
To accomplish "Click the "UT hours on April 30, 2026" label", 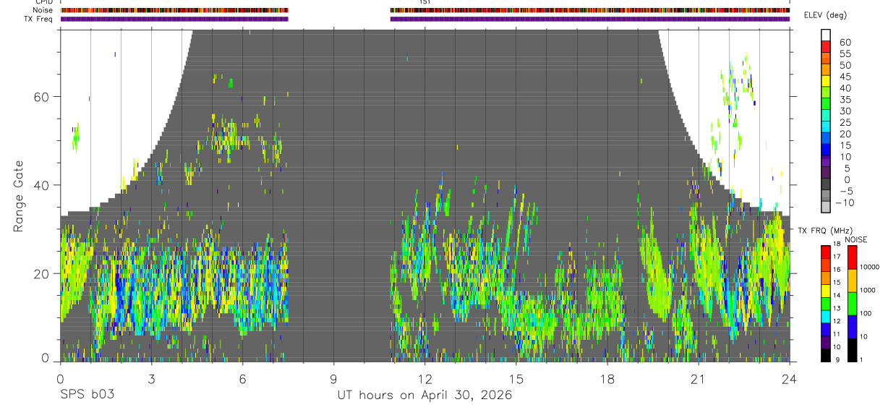I will coord(424,396).
